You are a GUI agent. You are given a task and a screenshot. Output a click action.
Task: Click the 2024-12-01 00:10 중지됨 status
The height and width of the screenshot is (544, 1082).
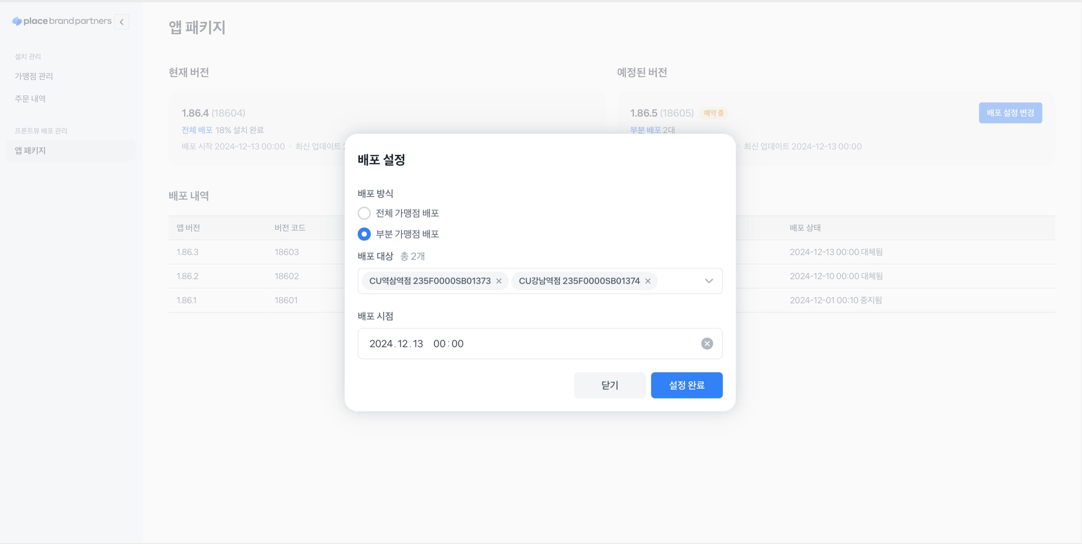pos(836,301)
